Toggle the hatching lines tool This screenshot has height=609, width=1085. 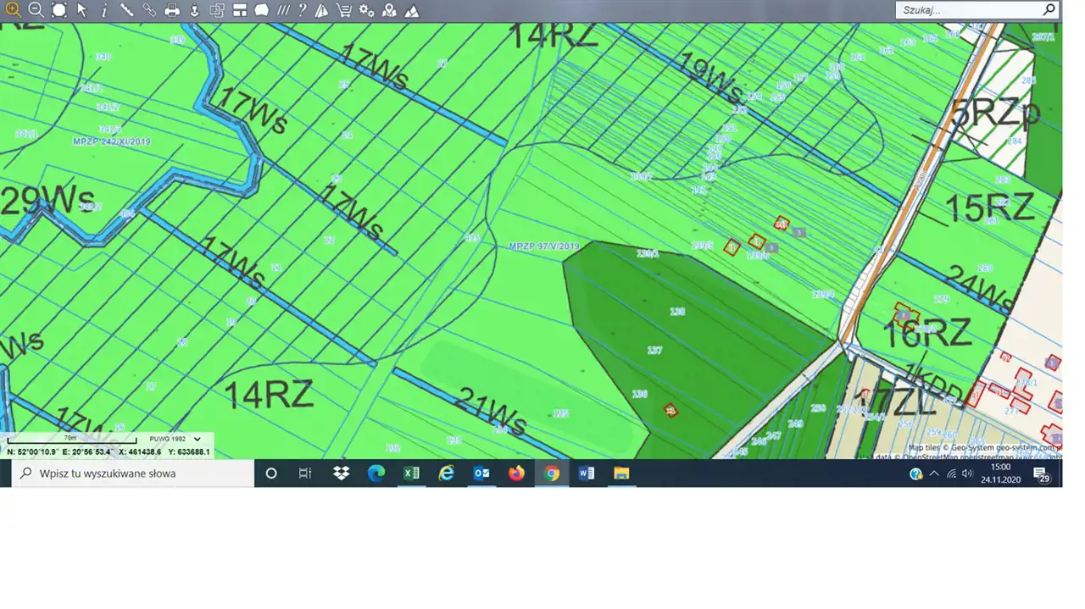point(283,10)
